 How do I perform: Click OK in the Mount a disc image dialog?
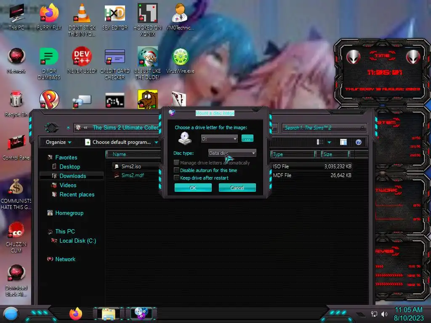[193, 188]
